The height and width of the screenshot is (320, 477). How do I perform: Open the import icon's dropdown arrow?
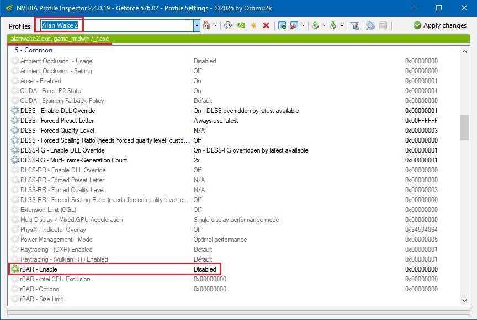pos(342,25)
